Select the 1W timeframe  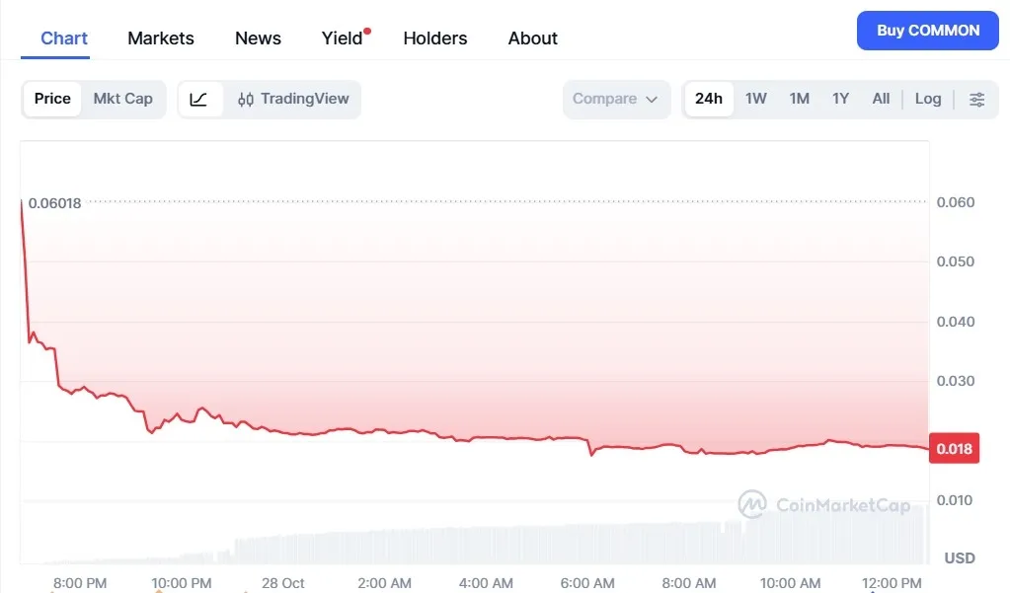tap(755, 99)
